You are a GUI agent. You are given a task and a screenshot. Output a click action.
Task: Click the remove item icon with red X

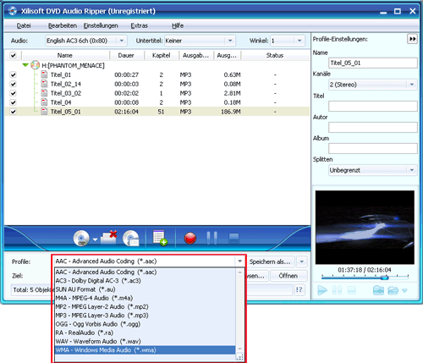[x=109, y=238]
